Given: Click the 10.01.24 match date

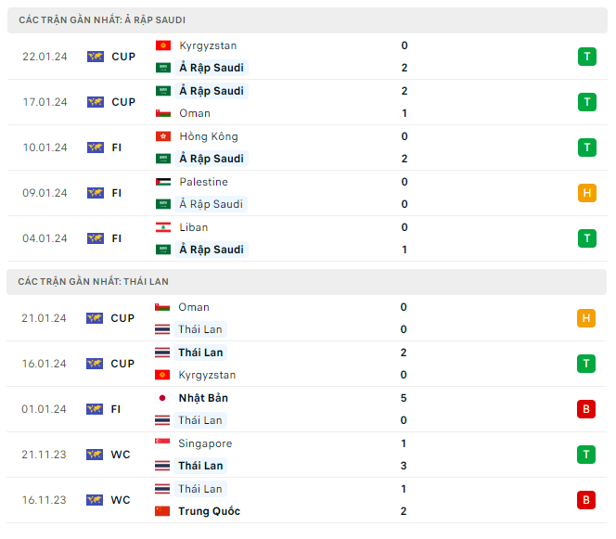Looking at the screenshot, I should 45,148.
